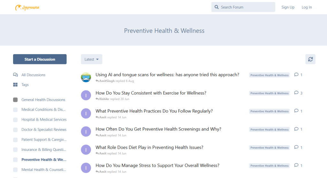Click the refresh discussions icon button

(310, 59)
